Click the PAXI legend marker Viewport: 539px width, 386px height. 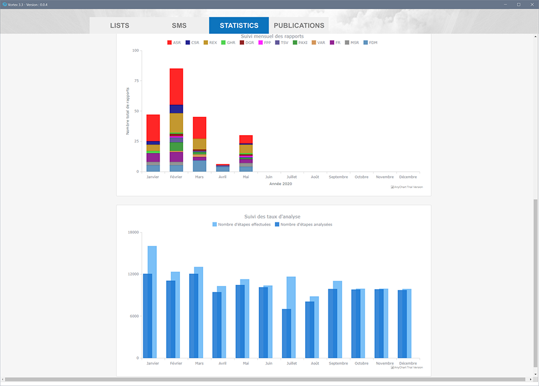click(295, 43)
